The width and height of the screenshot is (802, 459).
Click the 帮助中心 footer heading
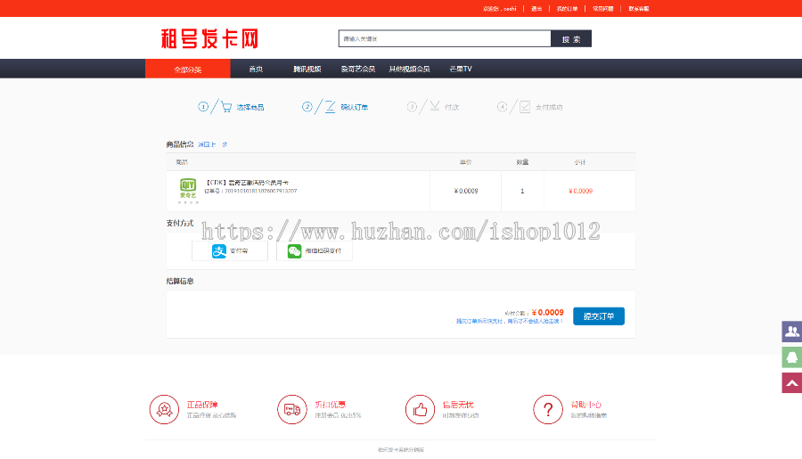[586, 405]
